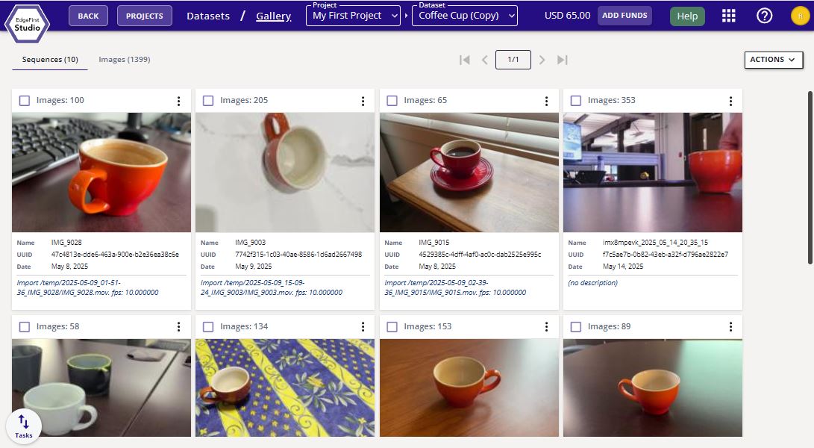Image resolution: width=814 pixels, height=448 pixels.
Task: Open three-dot menu for Images: 100 sequence
Action: pos(179,101)
